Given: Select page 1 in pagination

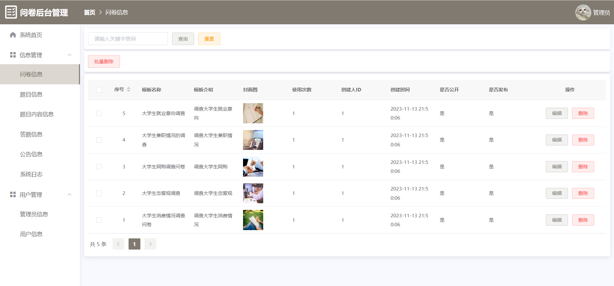Looking at the screenshot, I should (134, 244).
